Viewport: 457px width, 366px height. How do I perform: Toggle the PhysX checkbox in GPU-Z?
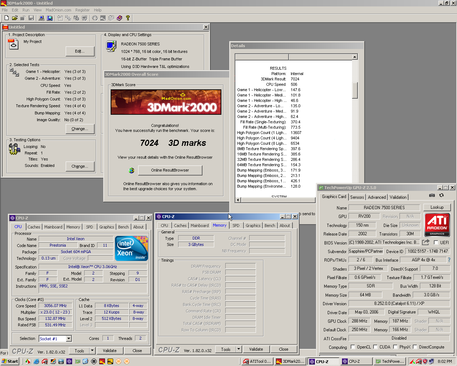pyautogui.click(x=395, y=347)
